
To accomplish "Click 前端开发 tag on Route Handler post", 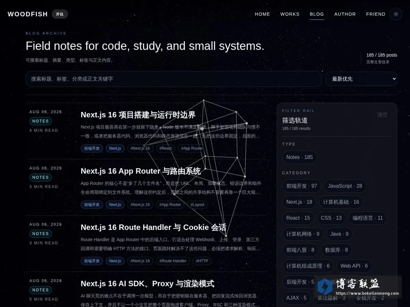I will coord(92,261).
